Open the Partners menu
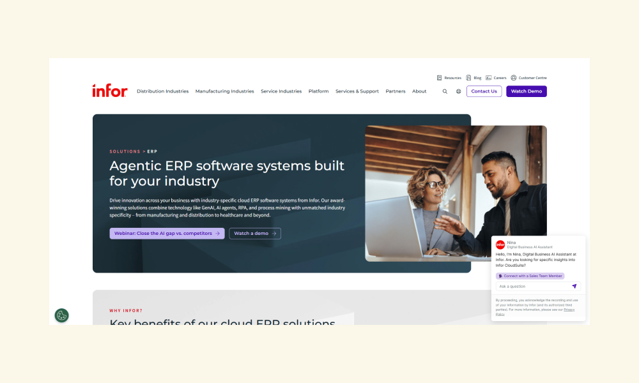This screenshot has height=383, width=639. point(396,91)
